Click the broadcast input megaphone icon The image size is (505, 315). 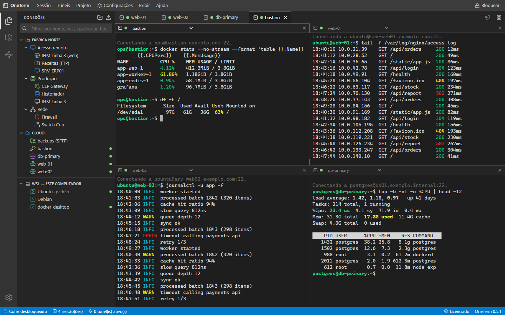487,17
